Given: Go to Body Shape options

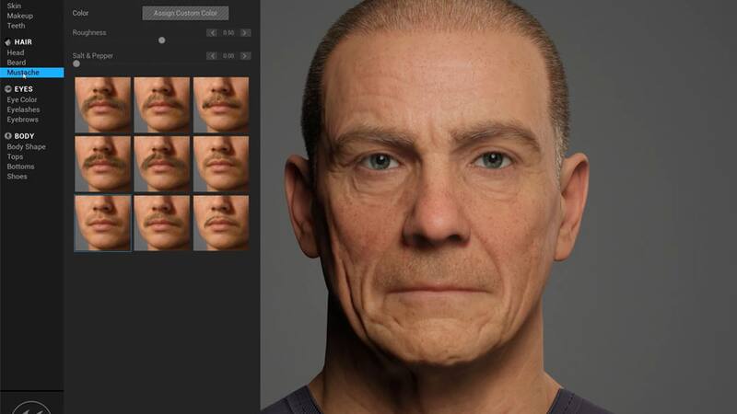Looking at the screenshot, I should click(x=26, y=146).
